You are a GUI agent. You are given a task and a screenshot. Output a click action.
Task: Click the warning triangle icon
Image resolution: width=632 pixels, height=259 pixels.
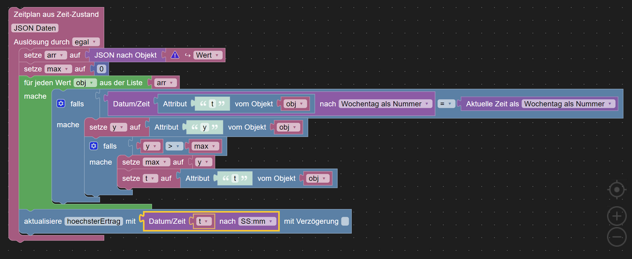coord(175,55)
